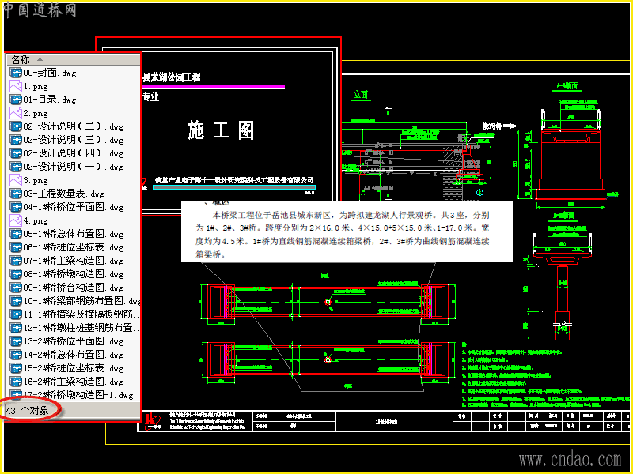Click the 43 个对象 status bar count

pos(28,411)
